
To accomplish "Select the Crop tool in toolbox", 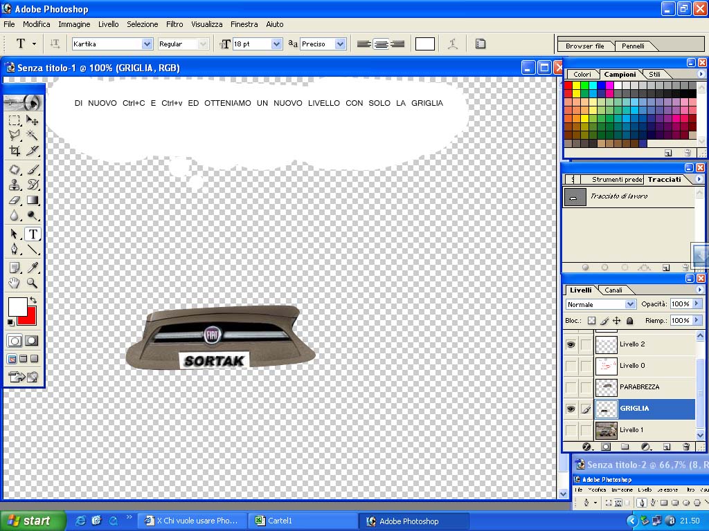I will [15, 150].
